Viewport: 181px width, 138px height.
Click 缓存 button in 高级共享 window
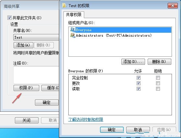(50, 88)
